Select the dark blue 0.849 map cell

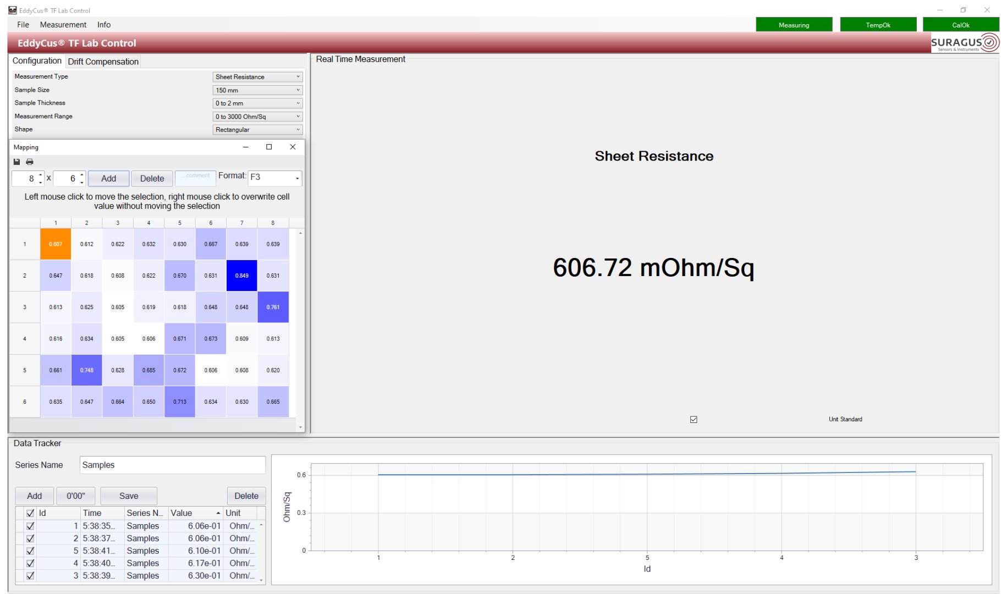click(x=242, y=276)
